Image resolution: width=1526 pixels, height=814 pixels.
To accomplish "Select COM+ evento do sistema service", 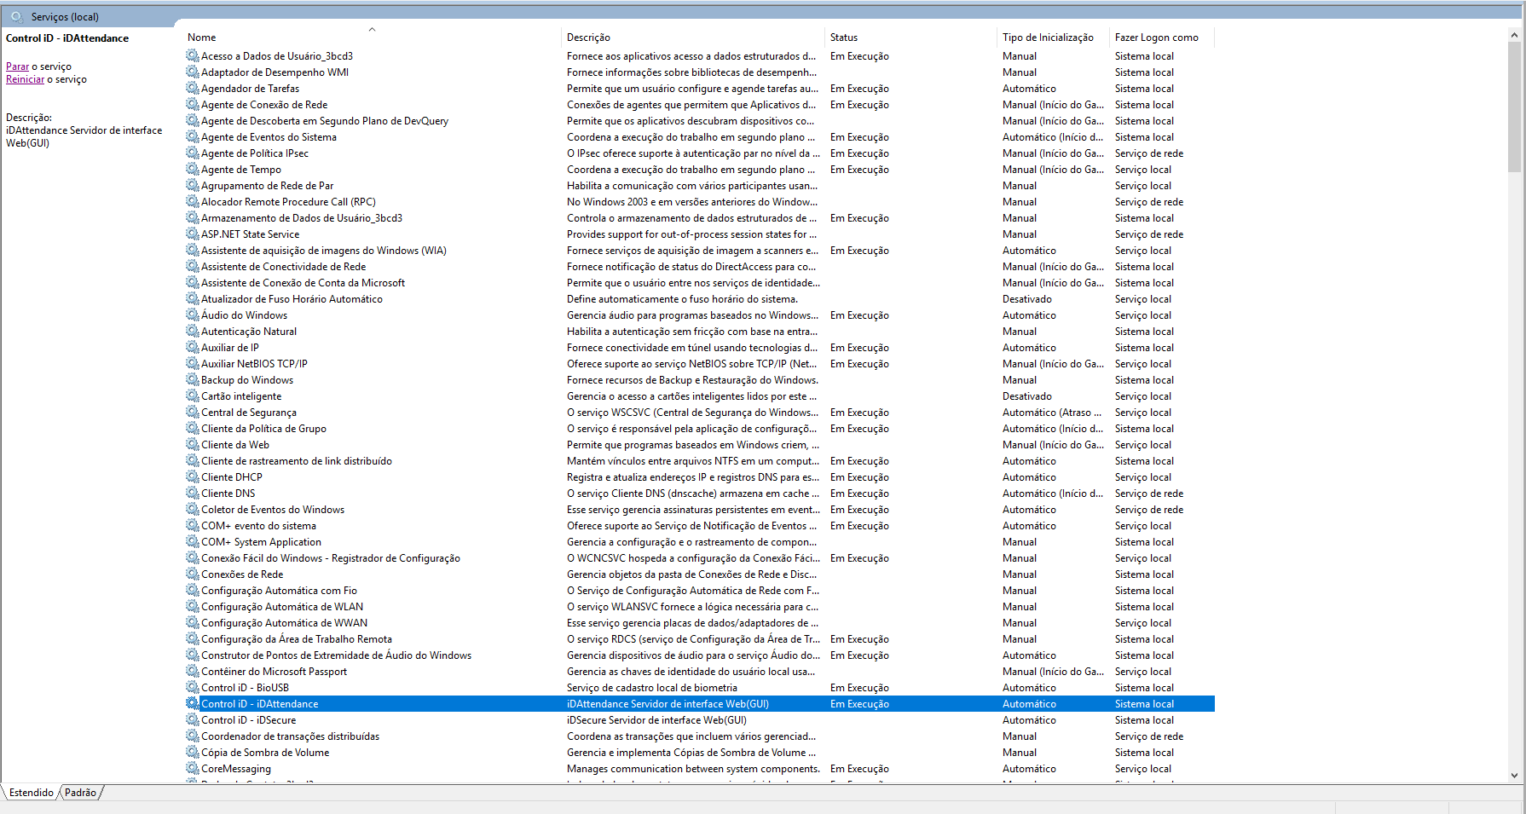I will (x=699, y=526).
